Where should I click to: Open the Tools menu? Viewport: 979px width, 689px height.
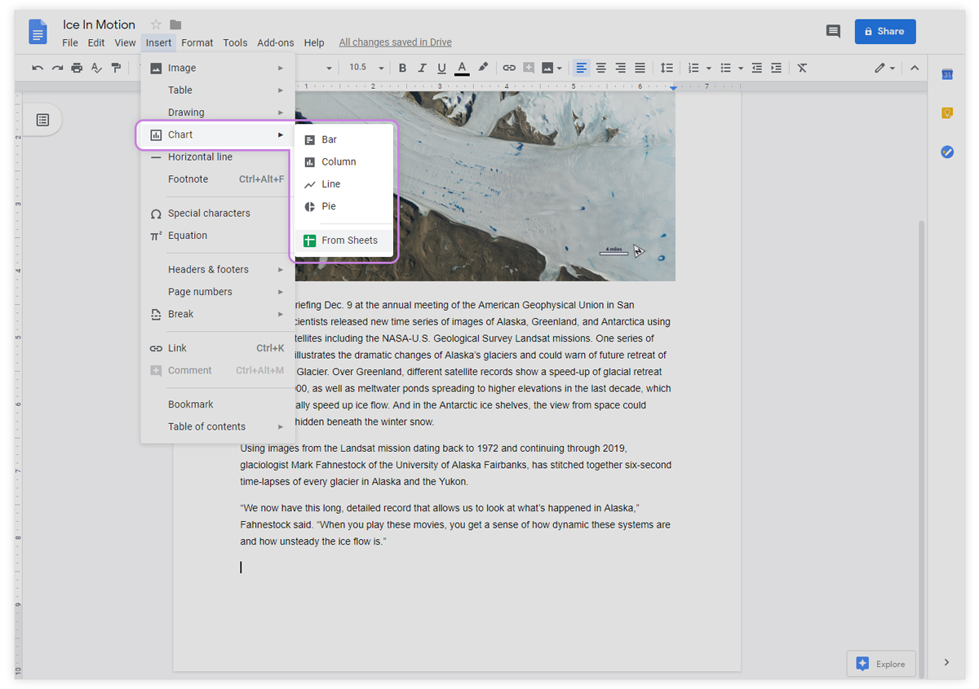(235, 42)
